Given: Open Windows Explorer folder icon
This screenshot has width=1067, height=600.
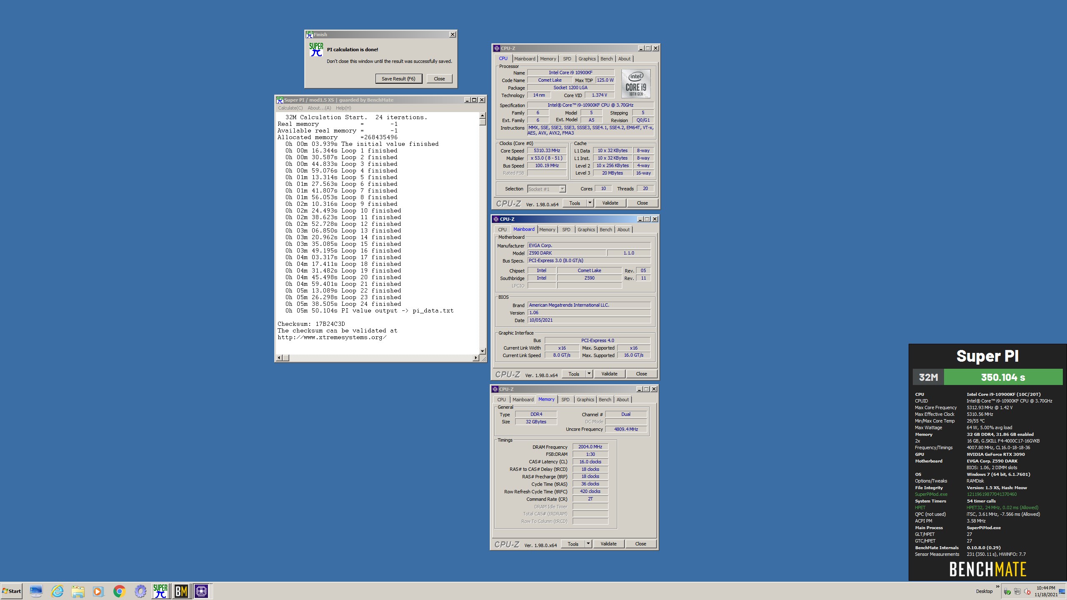Looking at the screenshot, I should pyautogui.click(x=78, y=591).
